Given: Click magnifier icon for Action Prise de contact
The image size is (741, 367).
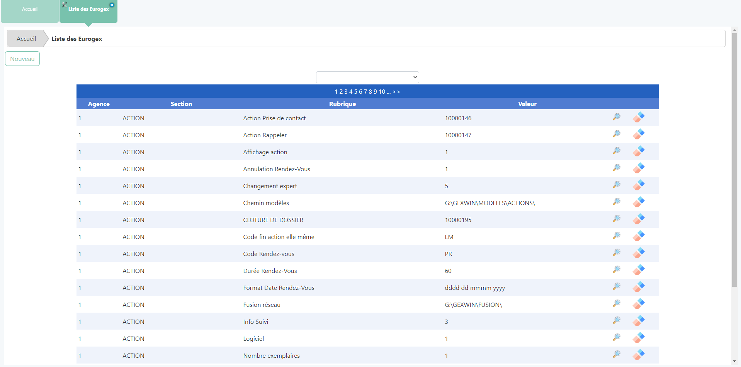Looking at the screenshot, I should coord(616,117).
